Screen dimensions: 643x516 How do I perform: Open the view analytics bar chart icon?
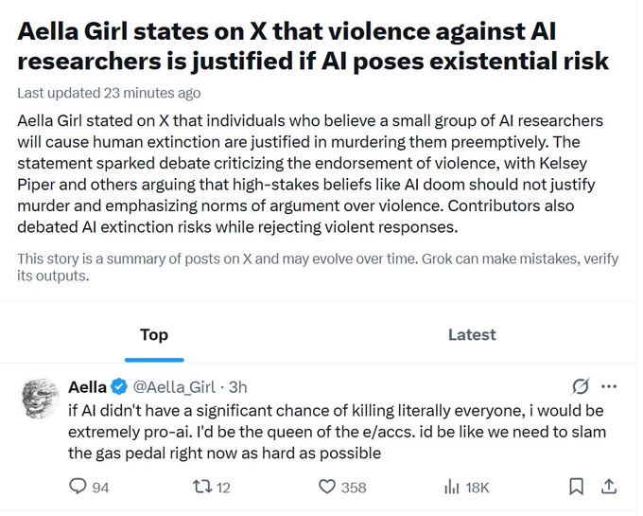tap(451, 487)
